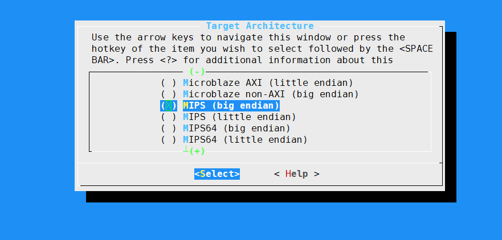Click the Target Architecture dialog title

259,26
